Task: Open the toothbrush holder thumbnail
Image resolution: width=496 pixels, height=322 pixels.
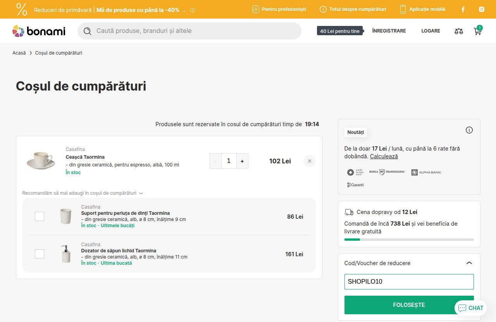Action: pos(65,216)
